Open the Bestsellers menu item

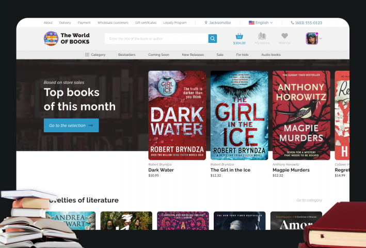point(127,55)
